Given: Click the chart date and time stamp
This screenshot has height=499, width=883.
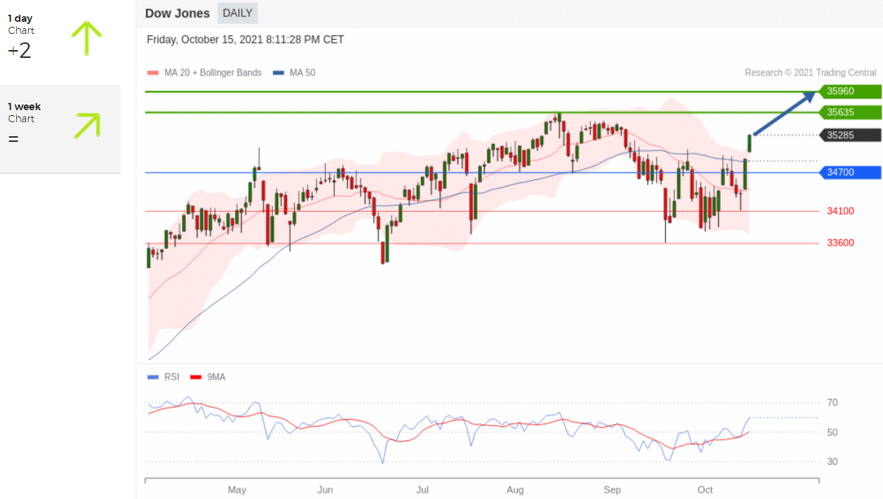Looking at the screenshot, I should coord(245,40).
